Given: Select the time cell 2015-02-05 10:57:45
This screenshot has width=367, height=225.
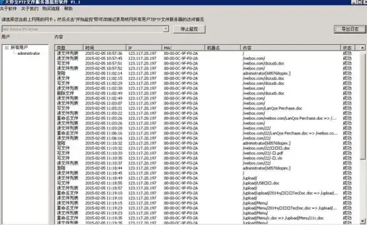Looking at the screenshot, I should [104, 58].
